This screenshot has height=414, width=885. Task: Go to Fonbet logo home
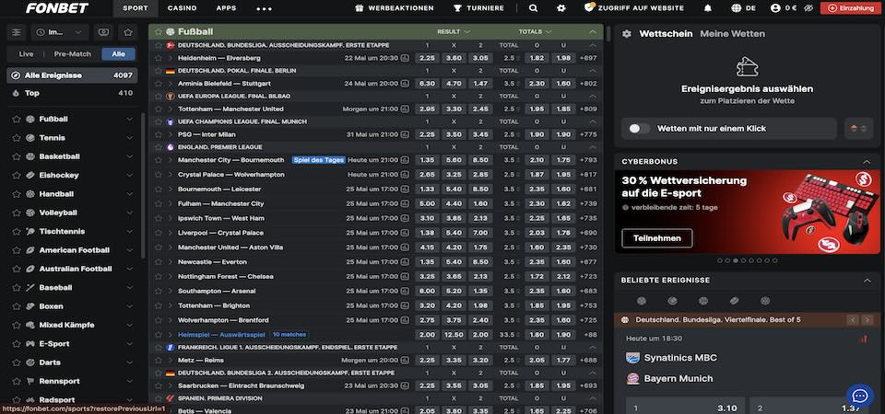57,8
